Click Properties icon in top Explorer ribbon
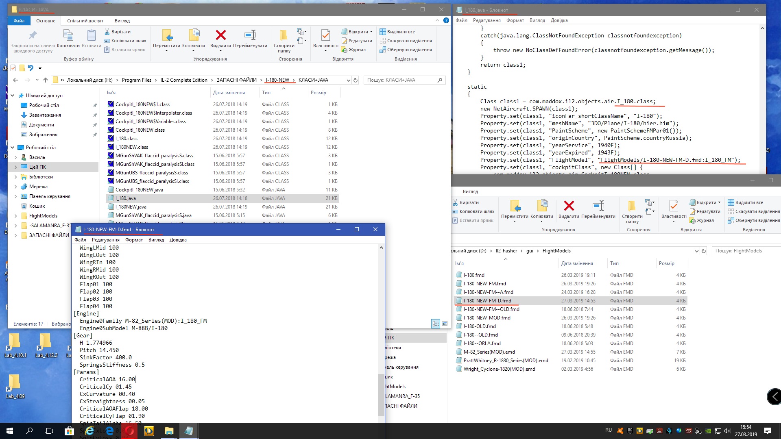 coord(325,36)
